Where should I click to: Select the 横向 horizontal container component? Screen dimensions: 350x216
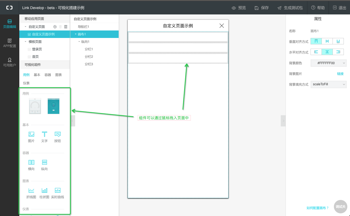tap(31, 165)
